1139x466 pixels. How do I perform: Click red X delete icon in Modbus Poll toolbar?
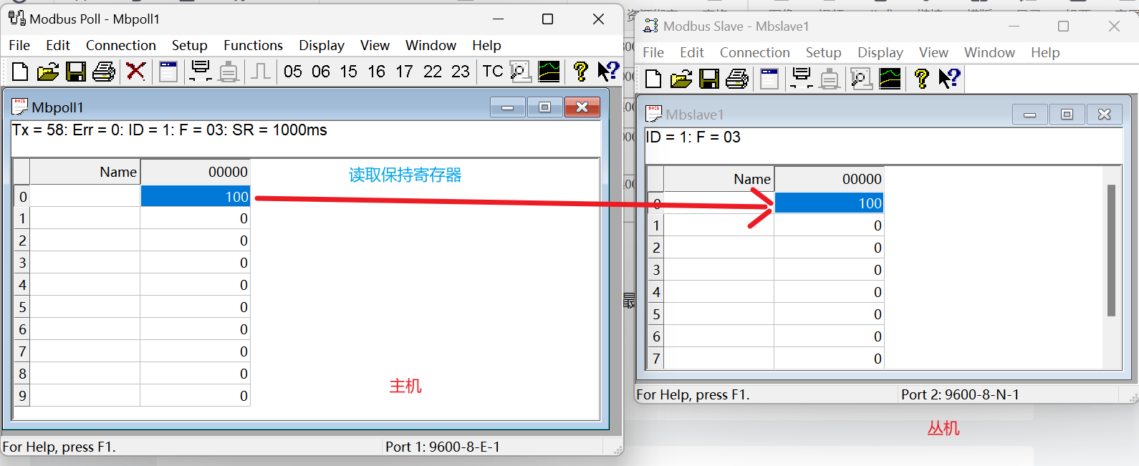135,72
